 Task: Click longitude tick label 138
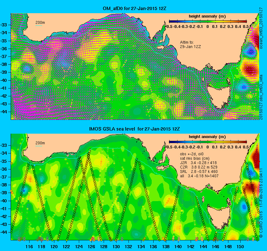coord(166,247)
